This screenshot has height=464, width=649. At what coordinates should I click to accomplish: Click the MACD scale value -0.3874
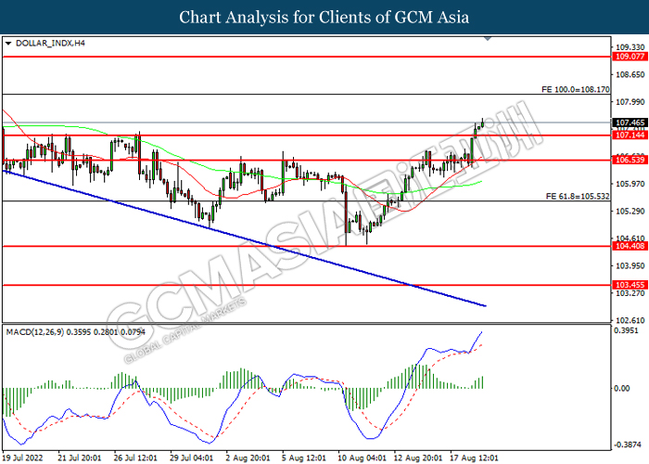[x=628, y=445]
